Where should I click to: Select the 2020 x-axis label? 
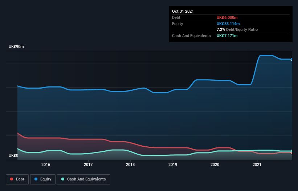coord(215,164)
